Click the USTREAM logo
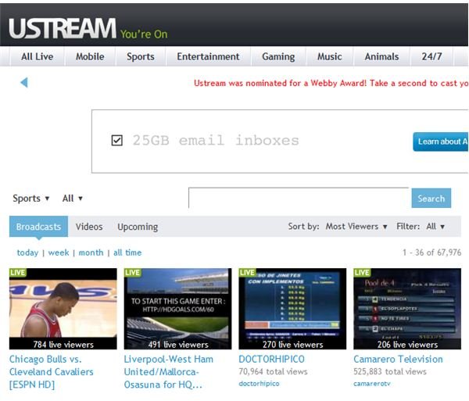Image resolution: width=469 pixels, height=401 pixels. coord(63,28)
